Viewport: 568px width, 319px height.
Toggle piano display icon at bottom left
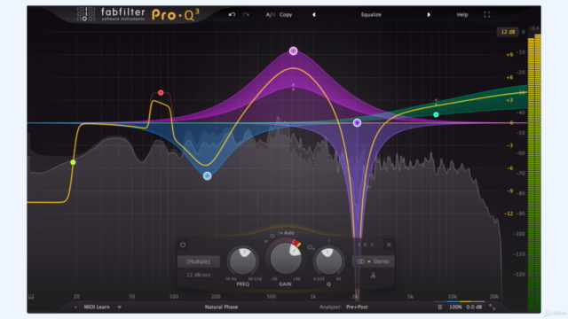coord(31,297)
